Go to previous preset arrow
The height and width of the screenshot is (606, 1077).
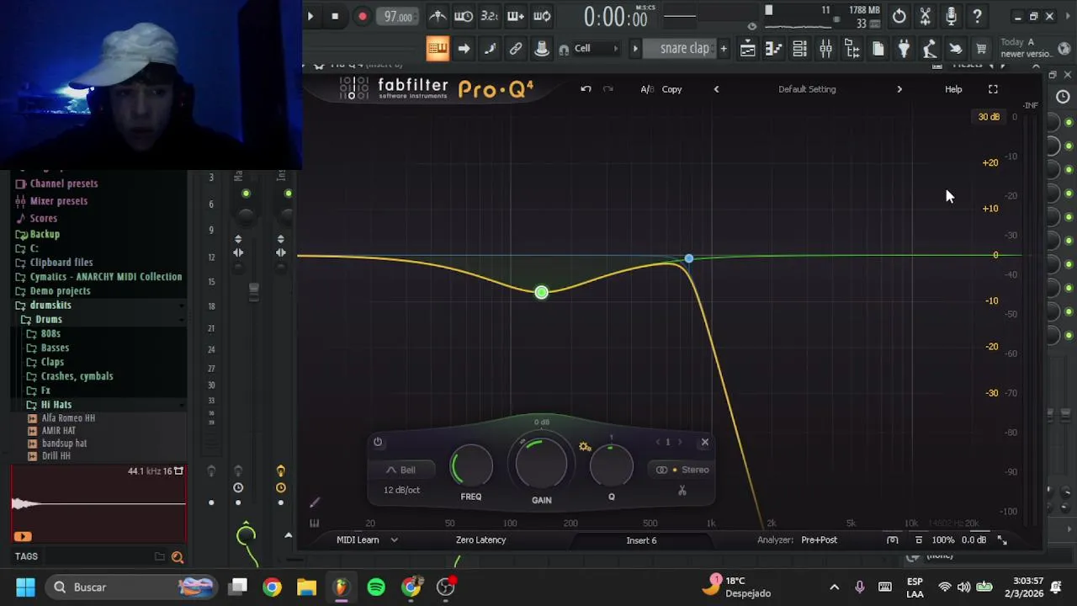tap(716, 89)
